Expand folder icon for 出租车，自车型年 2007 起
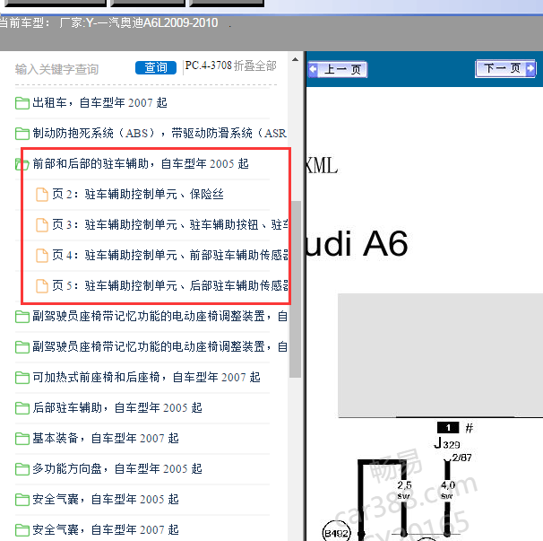This screenshot has height=541, width=543. (22, 103)
